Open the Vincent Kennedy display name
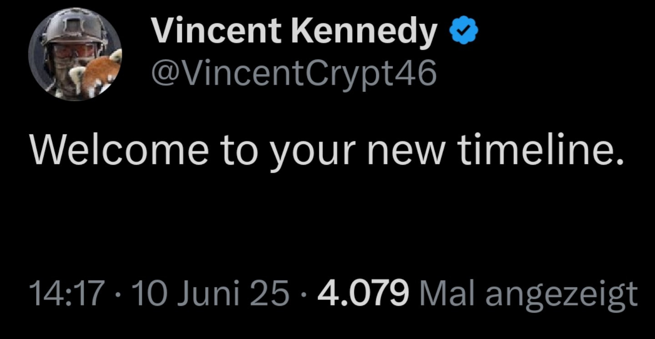The width and height of the screenshot is (655, 339). [294, 32]
